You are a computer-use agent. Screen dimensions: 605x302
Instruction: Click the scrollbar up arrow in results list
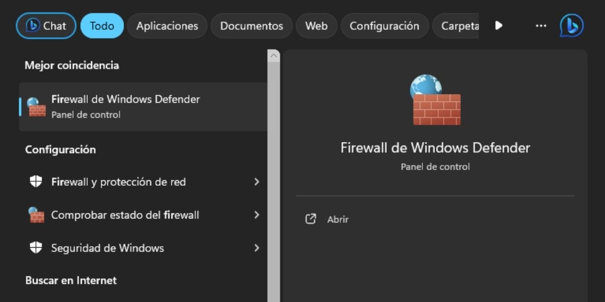(274, 55)
